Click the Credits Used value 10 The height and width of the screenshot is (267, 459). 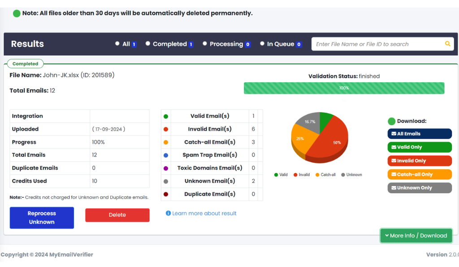(x=94, y=181)
